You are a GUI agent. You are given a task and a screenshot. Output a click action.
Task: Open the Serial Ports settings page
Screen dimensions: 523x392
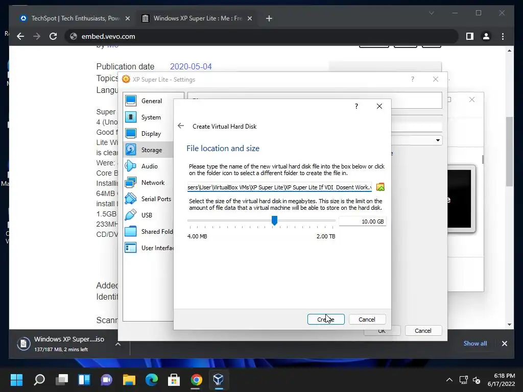156,199
